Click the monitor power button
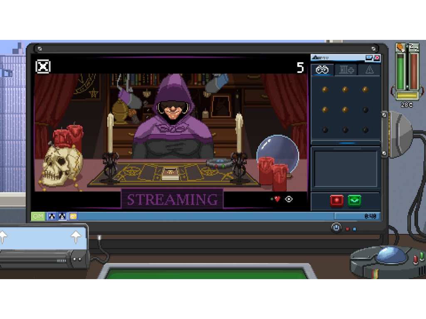The image size is (426, 319). click(336, 227)
